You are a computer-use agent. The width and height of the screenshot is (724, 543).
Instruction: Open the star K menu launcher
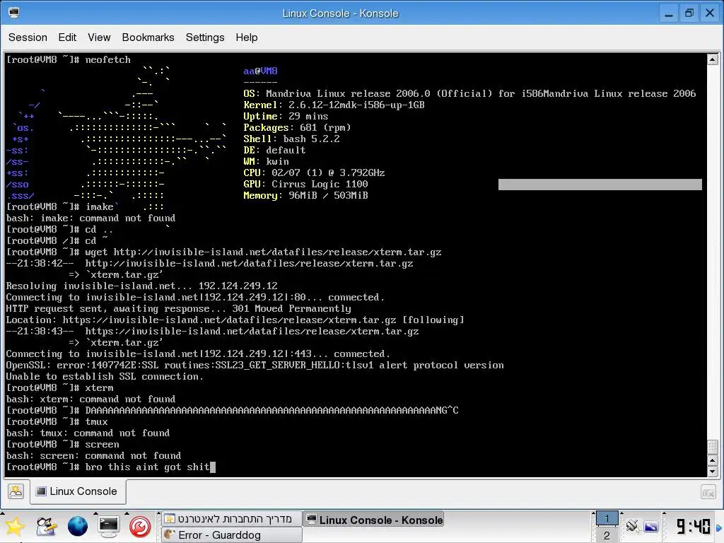click(x=14, y=526)
